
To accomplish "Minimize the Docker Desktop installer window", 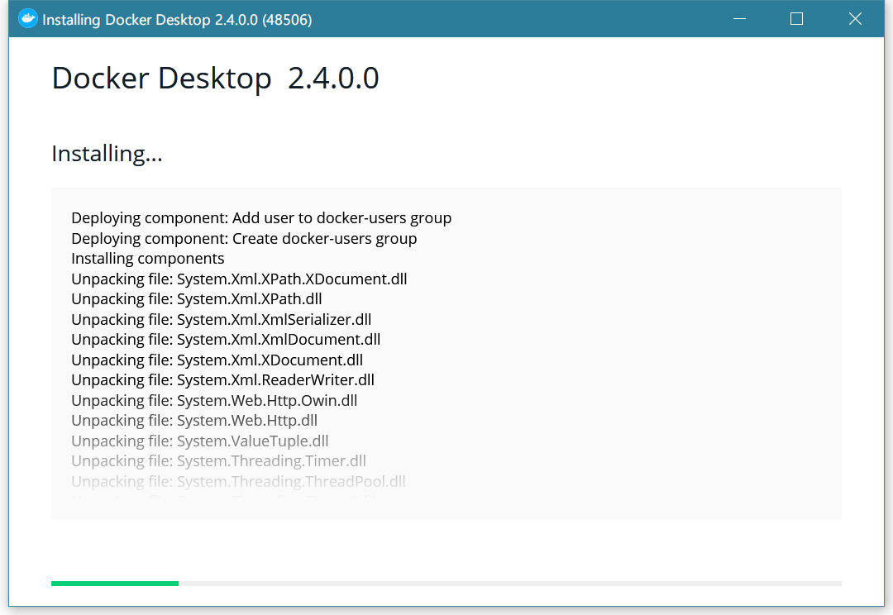I will 739,19.
